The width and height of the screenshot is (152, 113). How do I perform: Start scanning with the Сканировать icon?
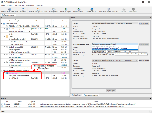(53, 9)
